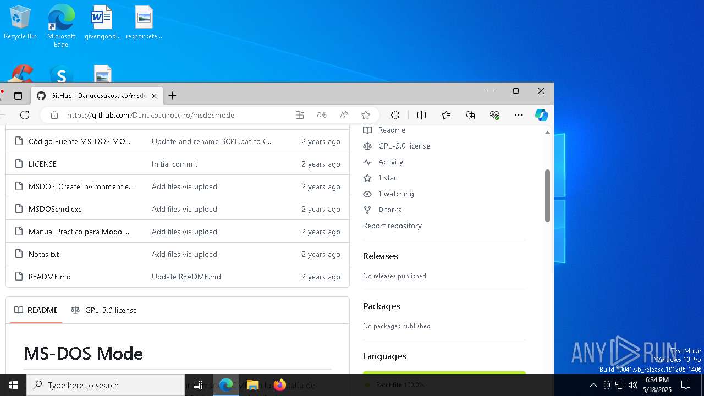
Task: View 'Initial commit' message
Action: point(174,164)
